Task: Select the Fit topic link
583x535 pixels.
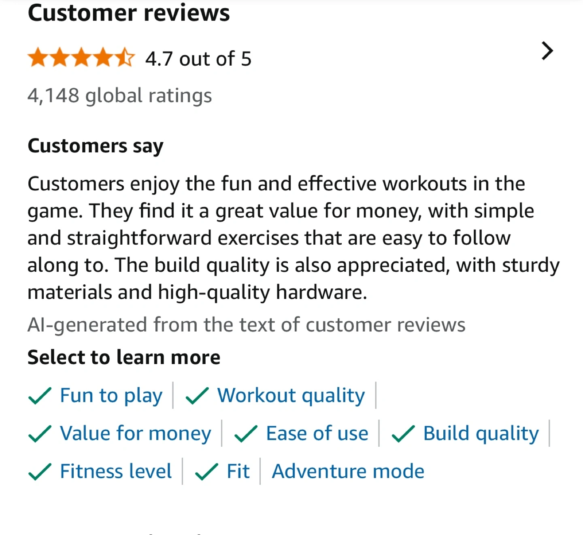Action: (x=238, y=471)
